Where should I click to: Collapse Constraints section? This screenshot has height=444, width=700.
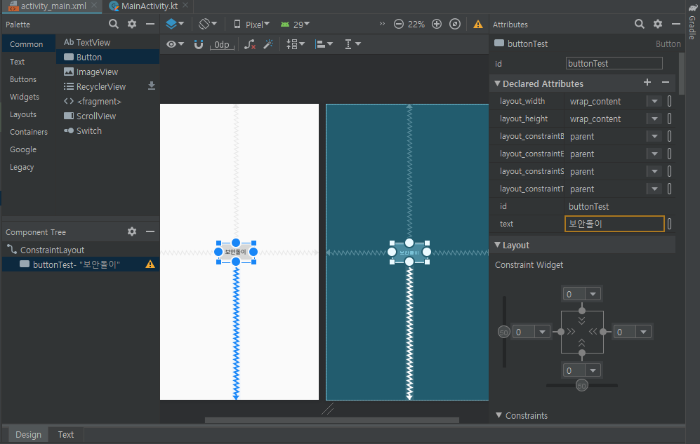pyautogui.click(x=498, y=415)
